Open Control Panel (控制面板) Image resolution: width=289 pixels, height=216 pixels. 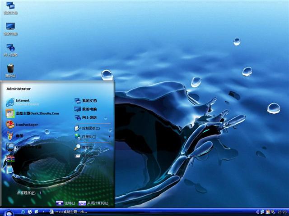click(90, 128)
